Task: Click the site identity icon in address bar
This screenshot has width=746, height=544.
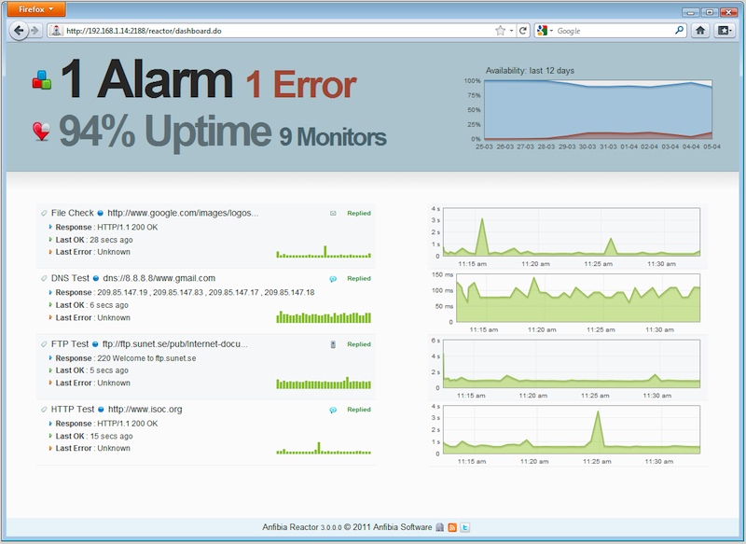Action: point(56,31)
